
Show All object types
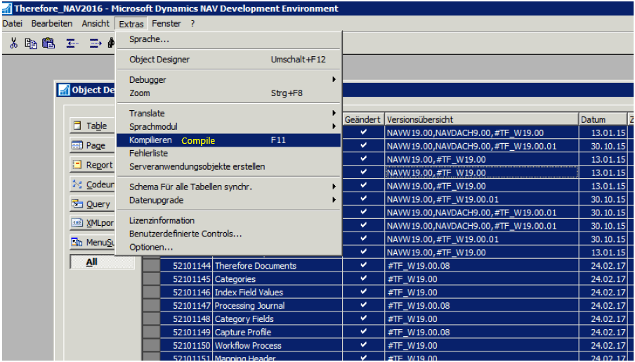[x=92, y=262]
